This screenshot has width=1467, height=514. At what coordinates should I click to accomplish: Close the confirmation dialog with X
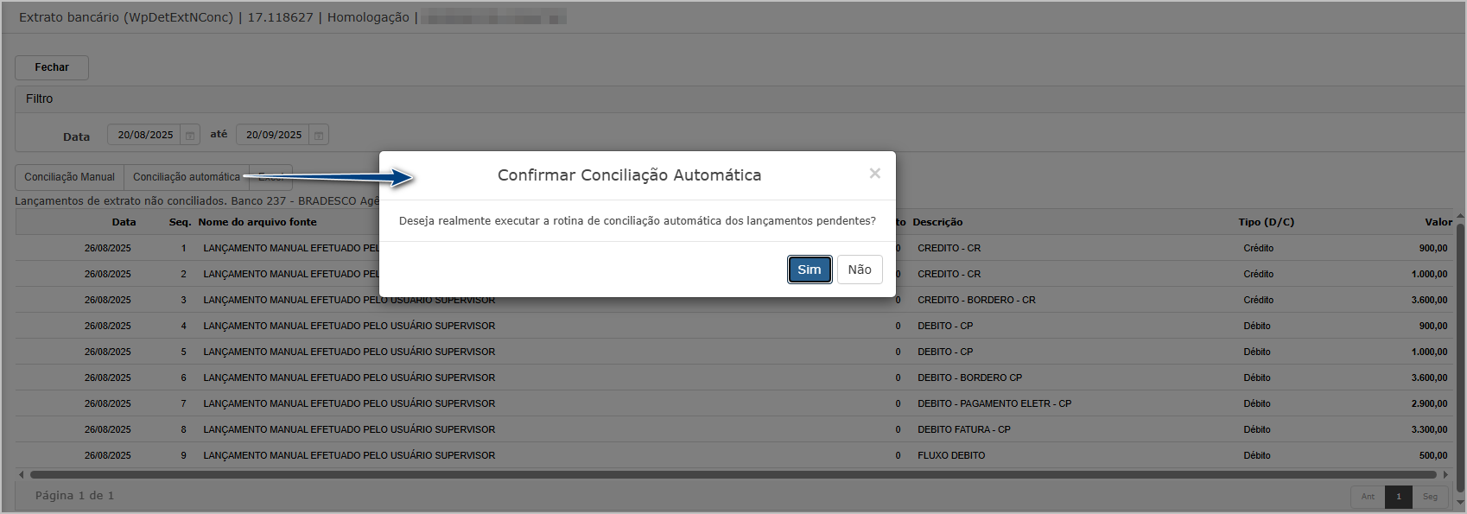click(x=875, y=174)
